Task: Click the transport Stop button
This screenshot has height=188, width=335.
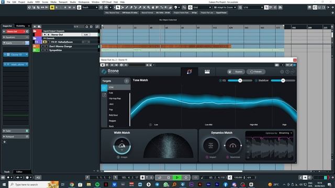Action: click(169, 178)
